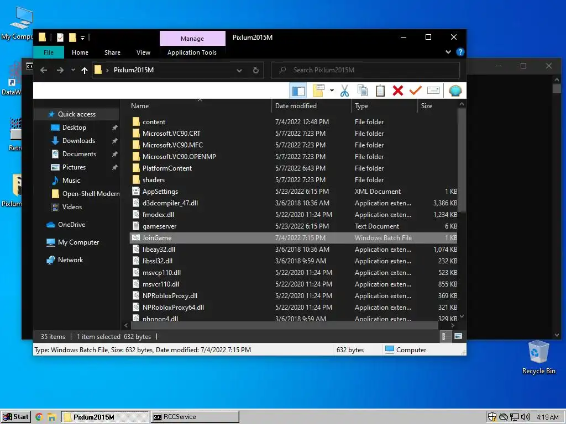Open the address bar history dropdown

239,70
